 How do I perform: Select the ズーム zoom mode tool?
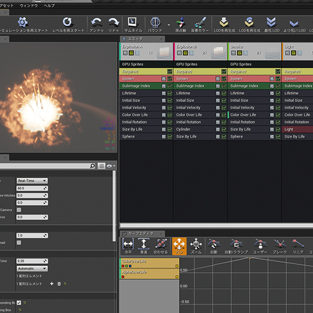coord(196,244)
